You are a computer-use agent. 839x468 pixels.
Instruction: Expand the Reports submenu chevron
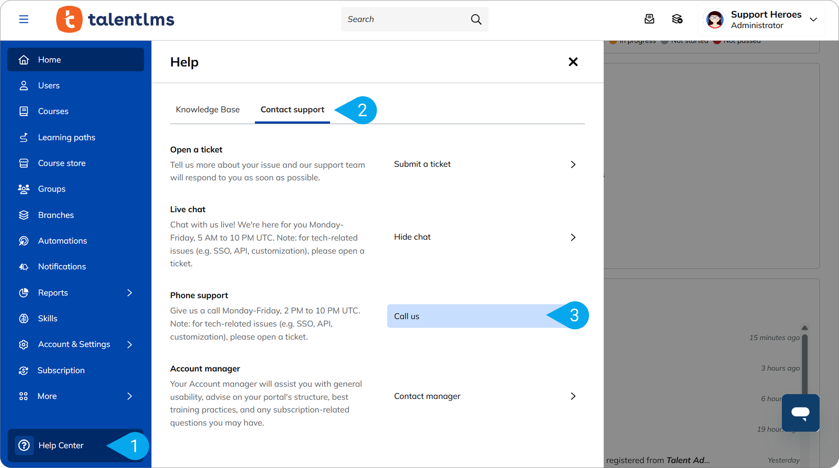(x=129, y=293)
